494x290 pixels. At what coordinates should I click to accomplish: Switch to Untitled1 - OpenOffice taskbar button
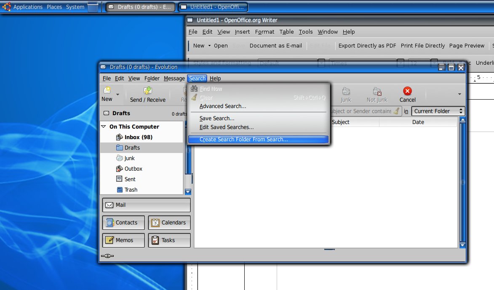coord(213,7)
